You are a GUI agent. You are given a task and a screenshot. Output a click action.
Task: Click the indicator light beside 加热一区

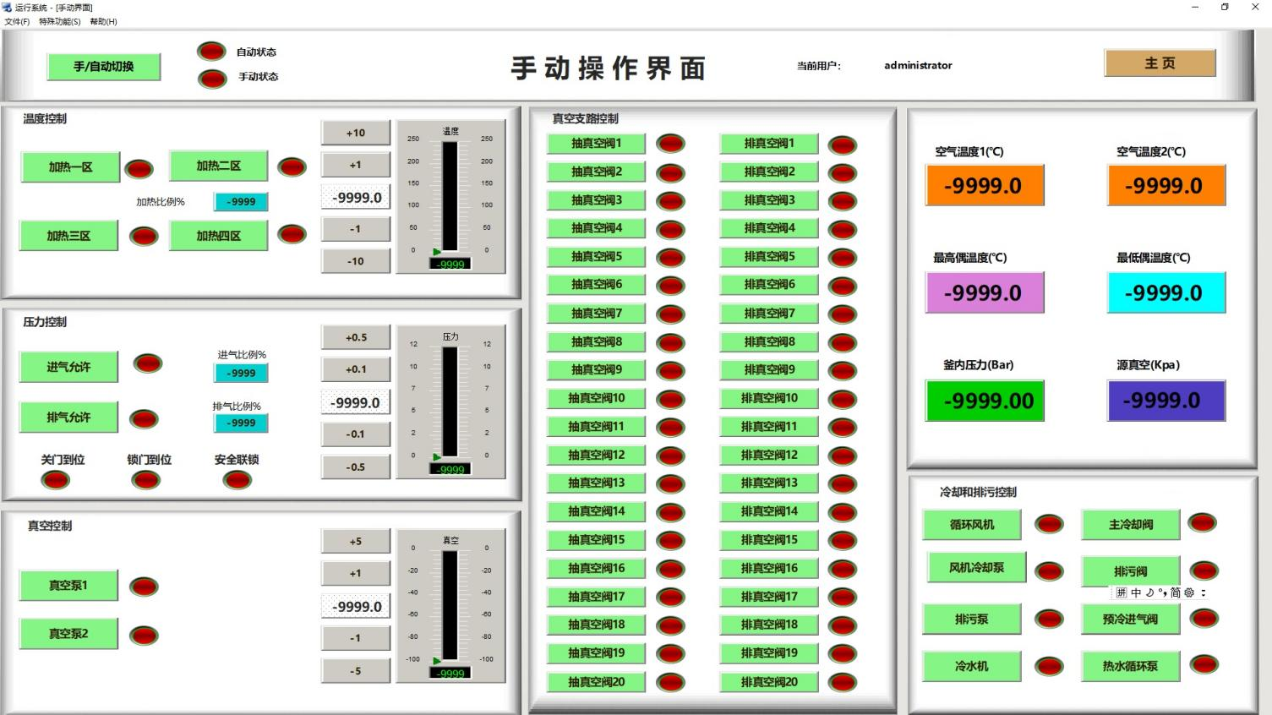pos(139,167)
